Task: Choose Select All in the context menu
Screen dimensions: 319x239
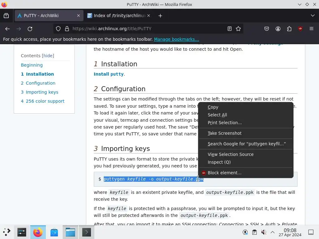Action: coord(246,115)
